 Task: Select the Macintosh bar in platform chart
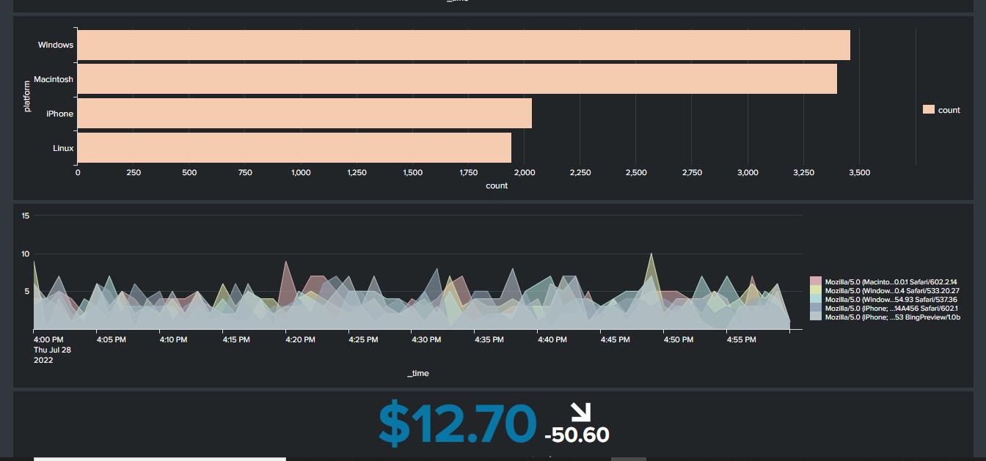(456, 79)
